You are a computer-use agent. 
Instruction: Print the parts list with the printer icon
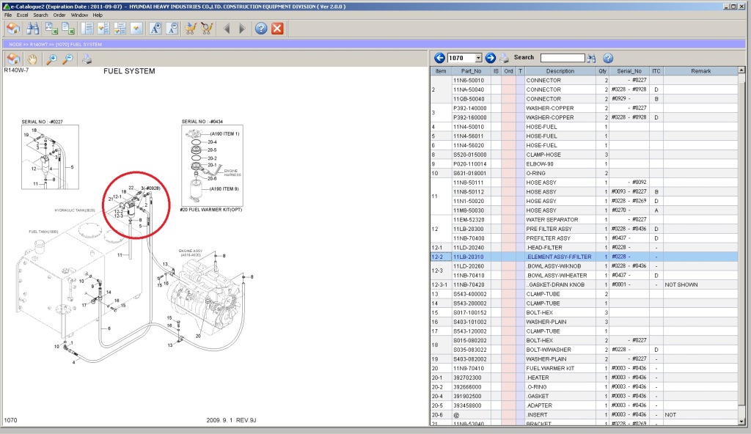tap(504, 58)
